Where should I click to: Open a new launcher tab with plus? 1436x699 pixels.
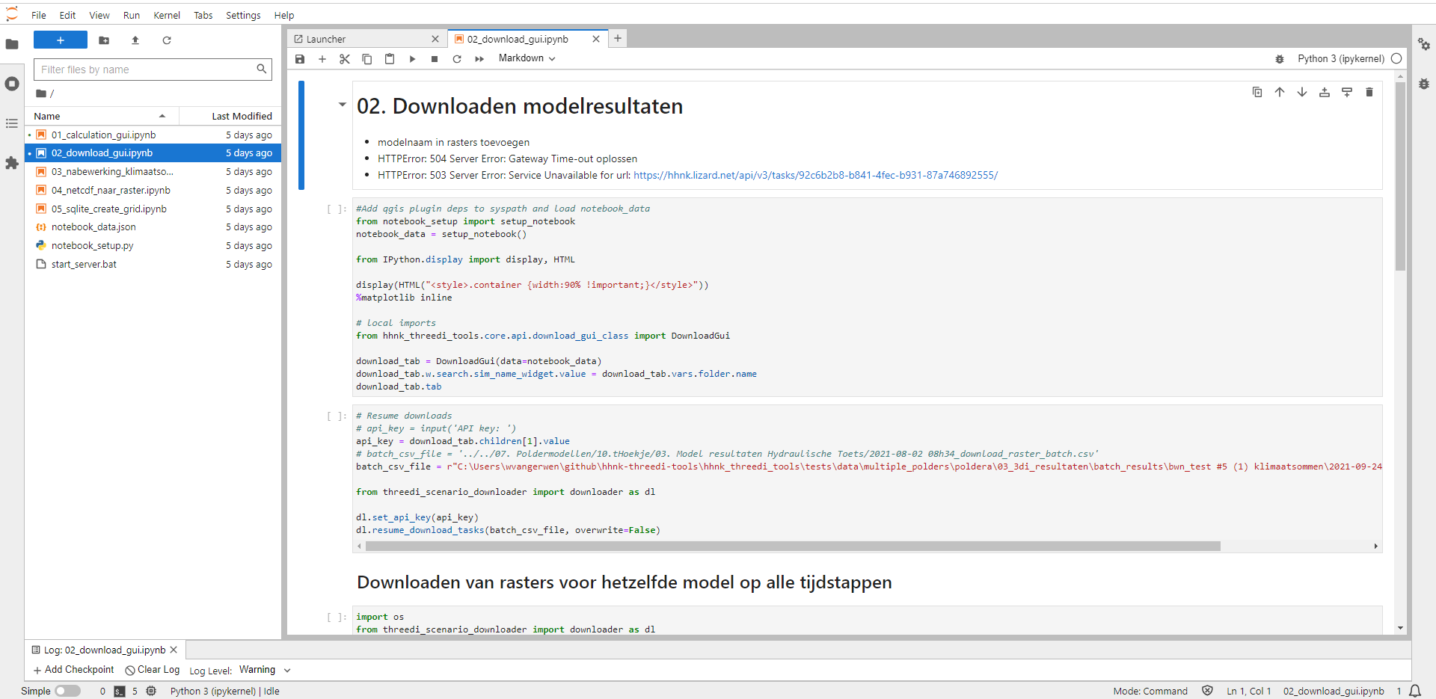(618, 38)
